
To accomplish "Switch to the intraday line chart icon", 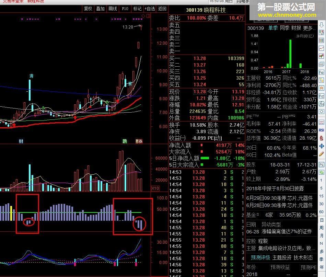I will tap(322, 48).
